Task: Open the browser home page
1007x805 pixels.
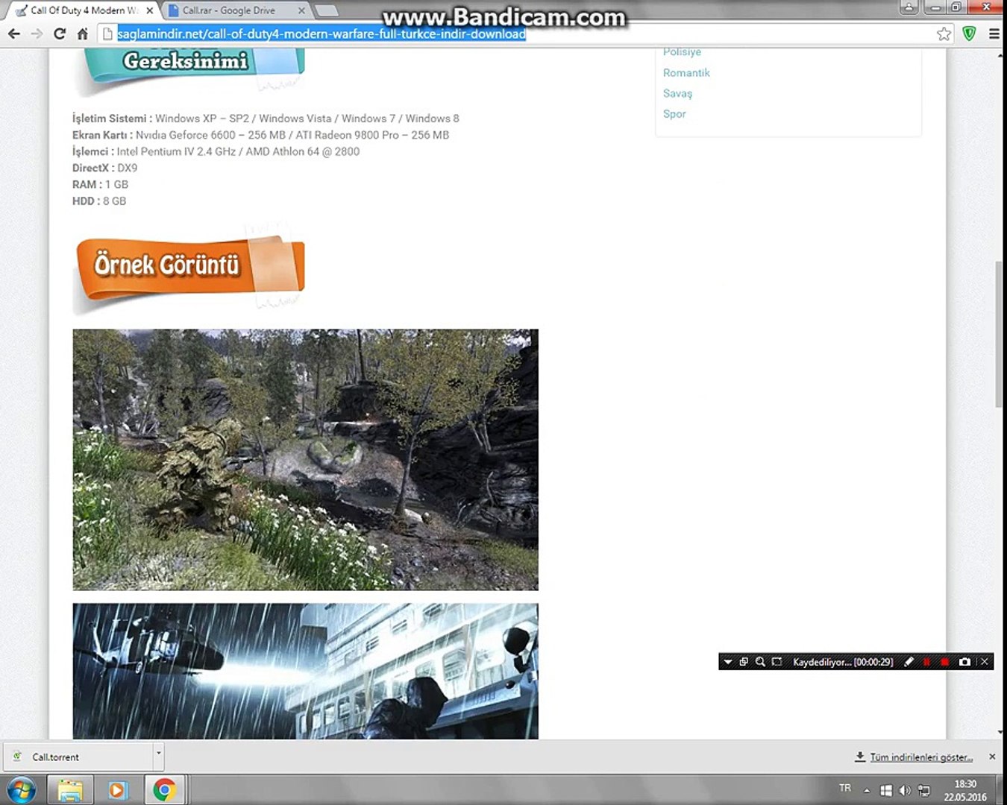Action: [83, 34]
